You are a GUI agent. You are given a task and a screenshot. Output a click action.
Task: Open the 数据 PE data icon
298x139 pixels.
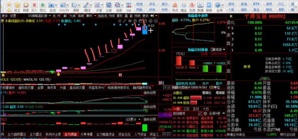point(200,5)
